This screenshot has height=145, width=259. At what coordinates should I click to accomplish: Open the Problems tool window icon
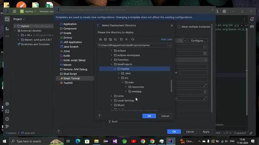point(7,119)
